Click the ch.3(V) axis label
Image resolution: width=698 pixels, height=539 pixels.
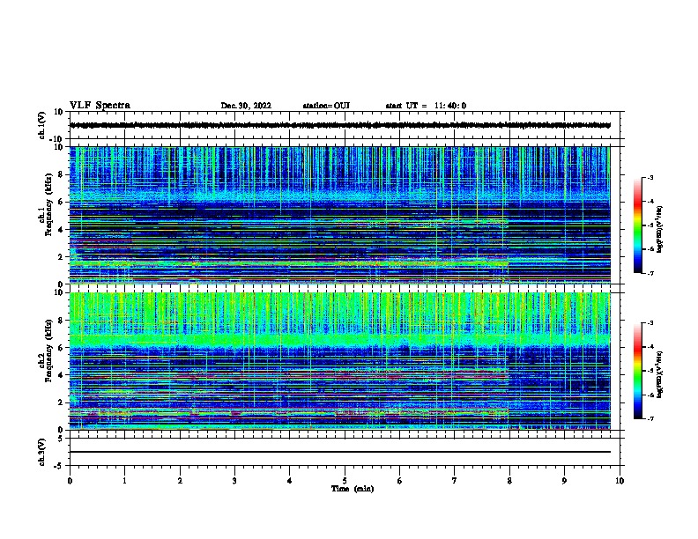(41, 452)
